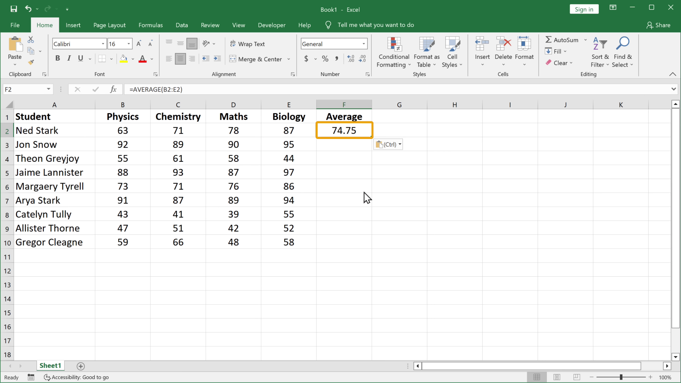Open the font size dropdown
This screenshot has width=681, height=383.
click(129, 44)
